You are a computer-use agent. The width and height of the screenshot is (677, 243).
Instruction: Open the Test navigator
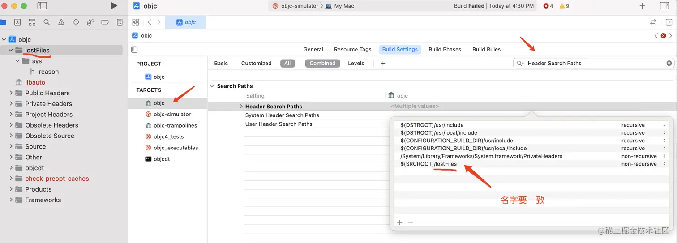76,22
